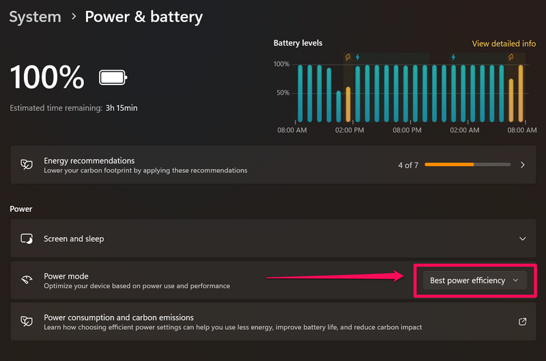The image size is (546, 361).
Task: Open the external link icon for carbon emissions
Action: (x=523, y=321)
